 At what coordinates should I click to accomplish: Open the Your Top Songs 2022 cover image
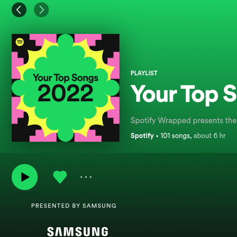66,88
